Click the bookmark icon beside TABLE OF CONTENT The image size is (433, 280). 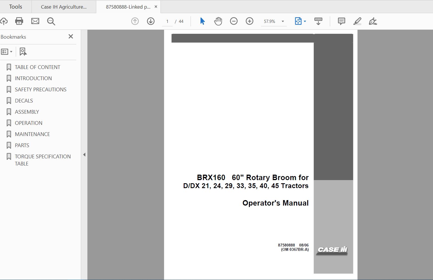pos(9,67)
